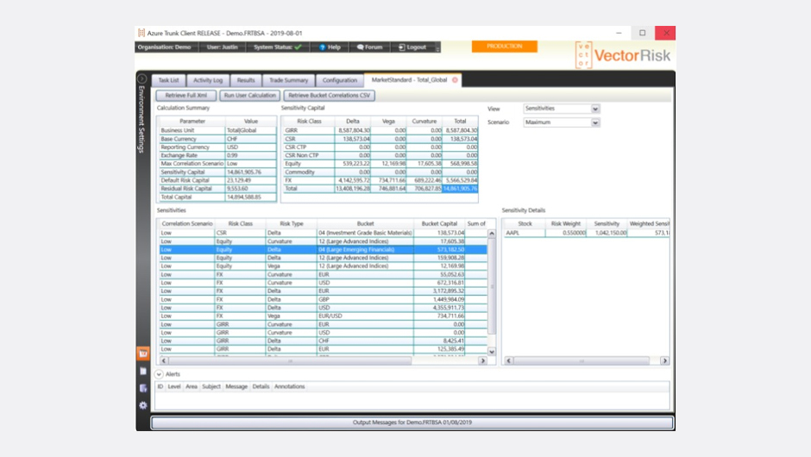Open the Configuration tab
This screenshot has height=457, width=811.
tap(340, 80)
